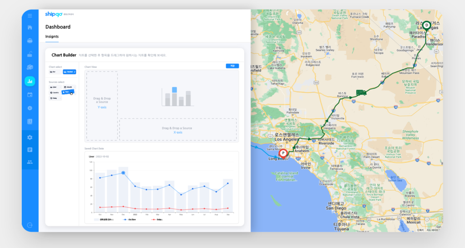465x248 pixels.
Task: Open the address book icon in sidebar
Action: coord(30,122)
